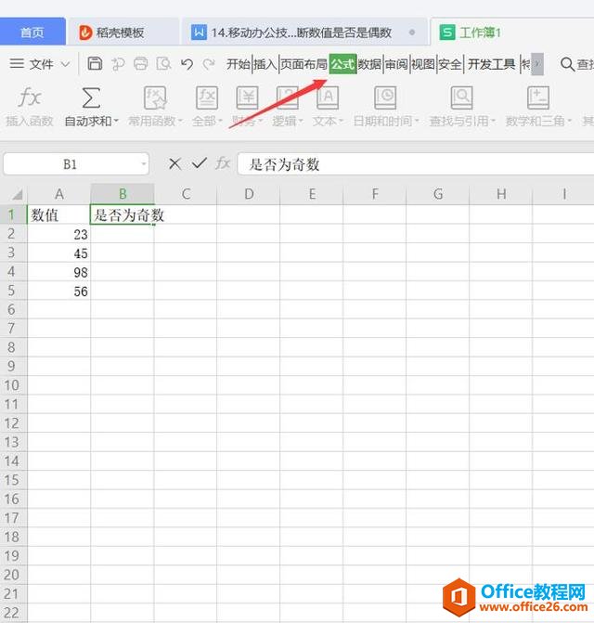Click cell A1 containing 数值
This screenshot has width=594, height=623.
(x=59, y=215)
